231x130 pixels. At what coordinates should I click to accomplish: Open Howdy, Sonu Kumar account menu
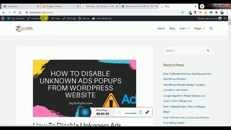tap(209, 18)
